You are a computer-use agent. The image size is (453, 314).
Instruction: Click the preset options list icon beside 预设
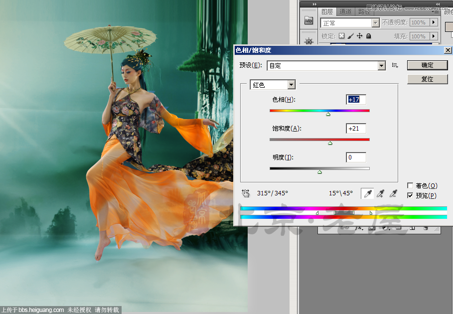pyautogui.click(x=394, y=65)
